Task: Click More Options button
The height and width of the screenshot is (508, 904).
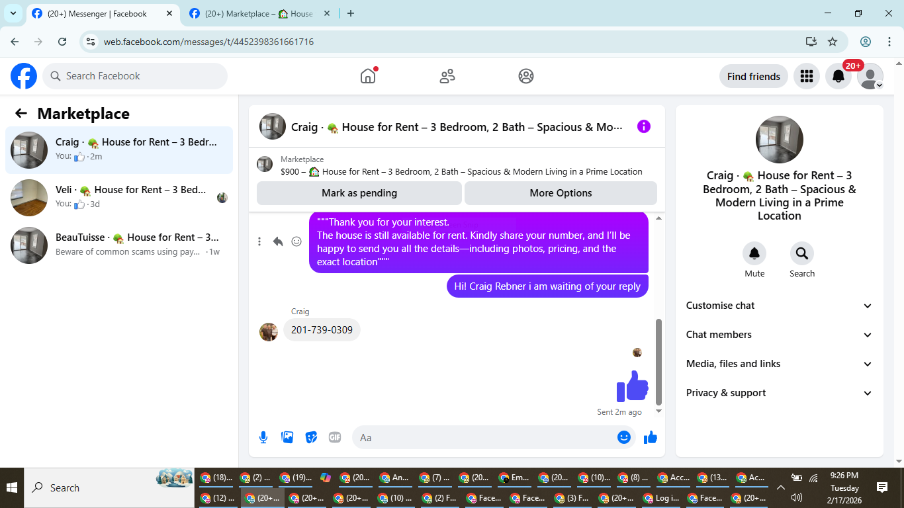Action: point(561,193)
